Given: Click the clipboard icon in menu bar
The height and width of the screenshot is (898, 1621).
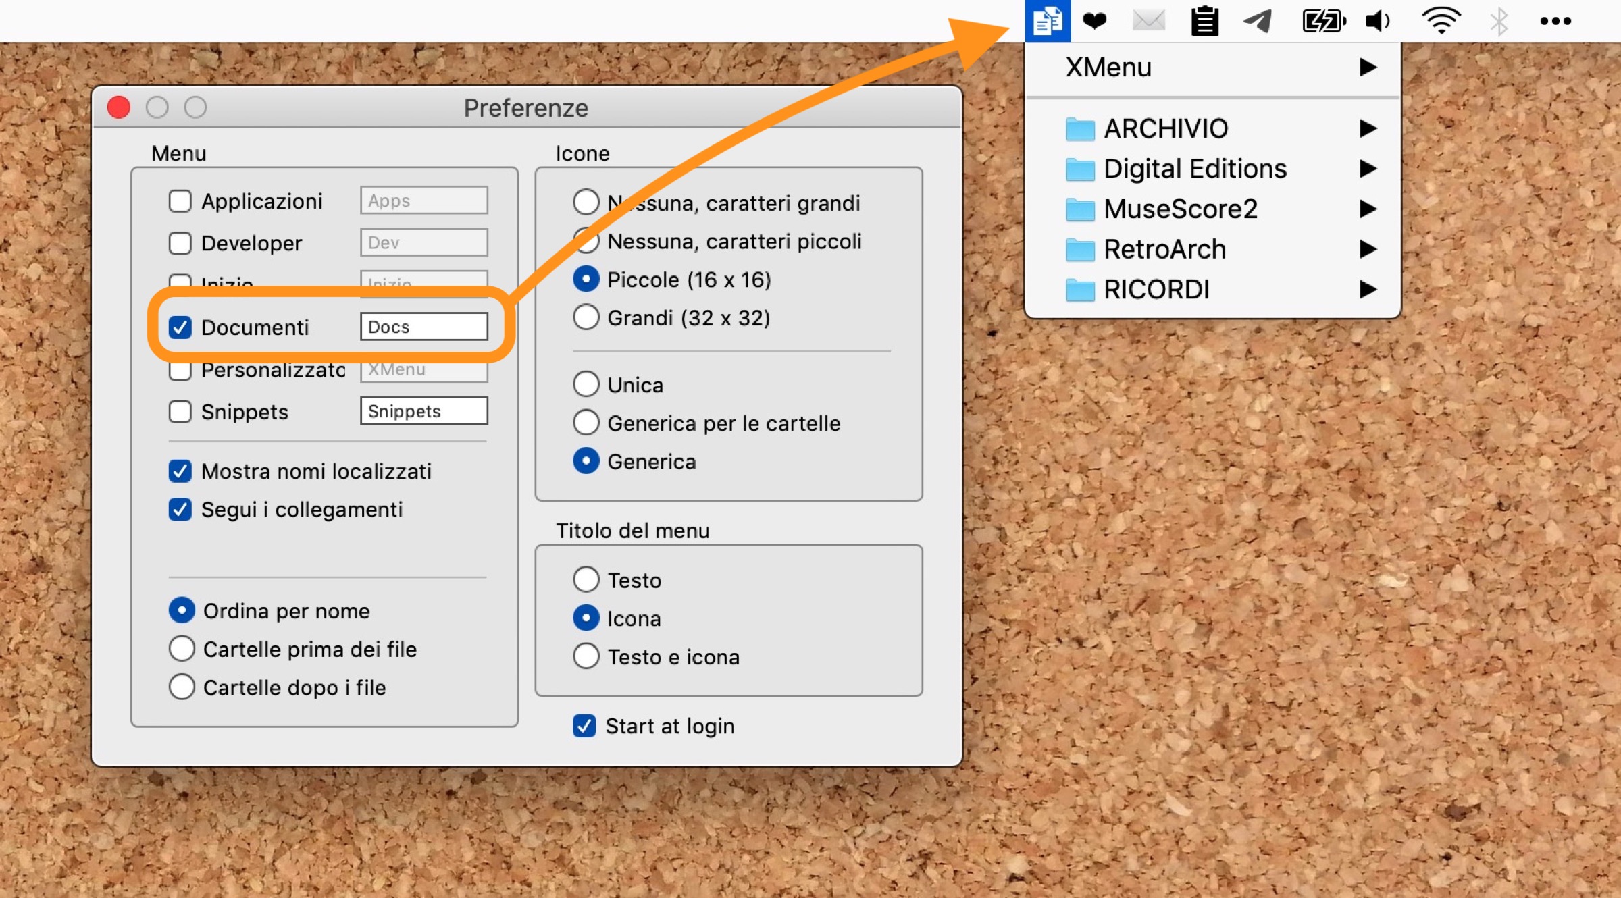Looking at the screenshot, I should click(x=1204, y=21).
